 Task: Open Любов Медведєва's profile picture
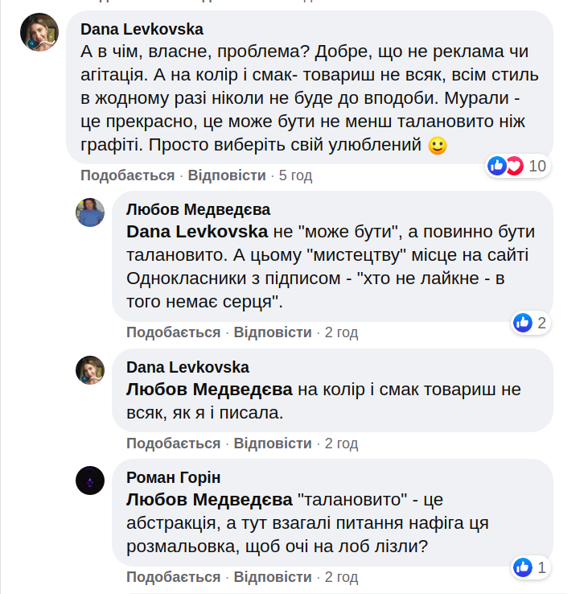click(x=90, y=212)
